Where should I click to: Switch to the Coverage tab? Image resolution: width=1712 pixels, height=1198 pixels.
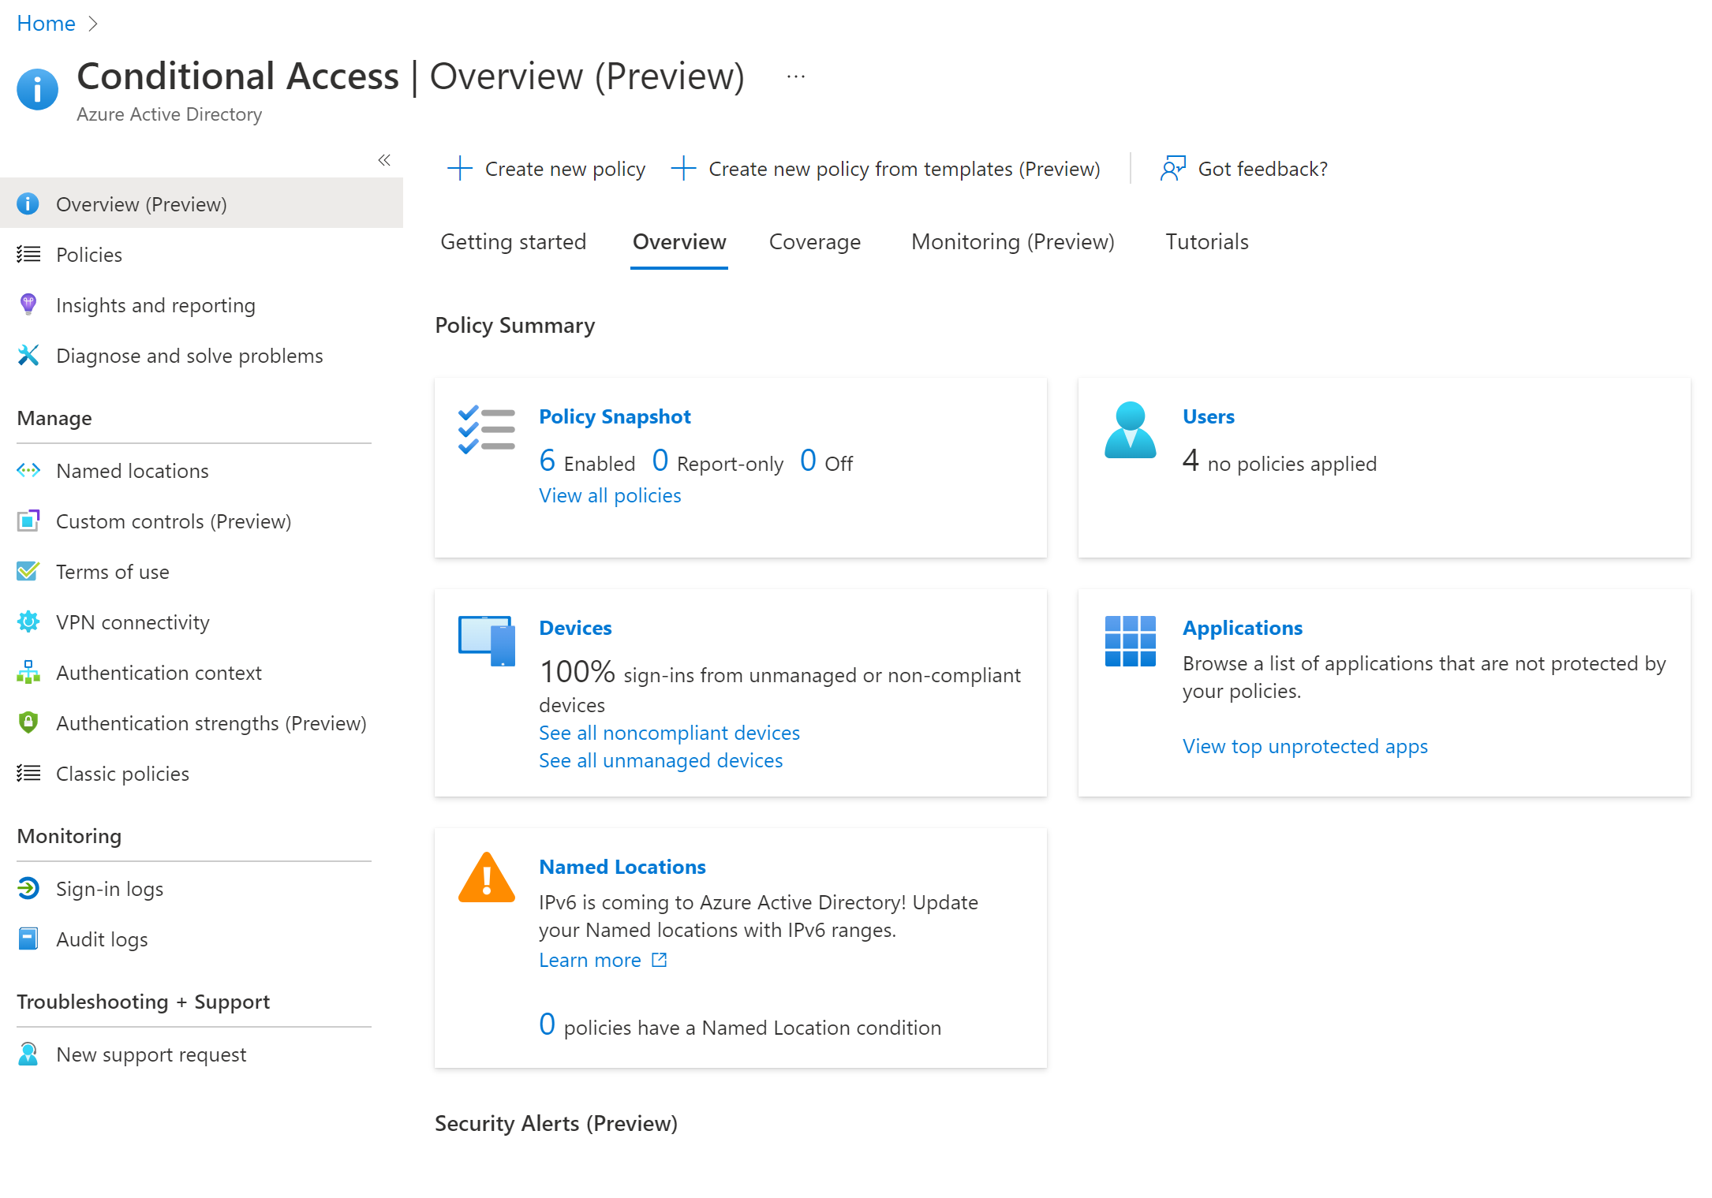point(814,242)
